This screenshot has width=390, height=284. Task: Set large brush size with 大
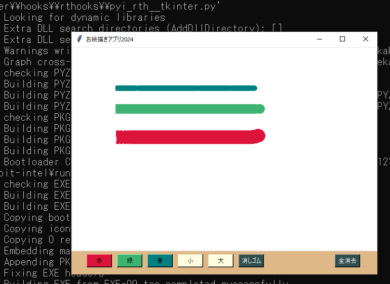pyautogui.click(x=221, y=261)
